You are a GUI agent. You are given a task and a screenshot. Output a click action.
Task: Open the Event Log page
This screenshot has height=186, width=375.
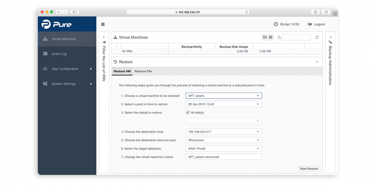tap(67, 54)
